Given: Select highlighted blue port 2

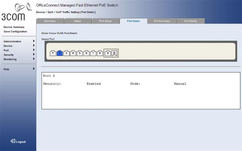Looking at the screenshot, I should coord(60,53).
